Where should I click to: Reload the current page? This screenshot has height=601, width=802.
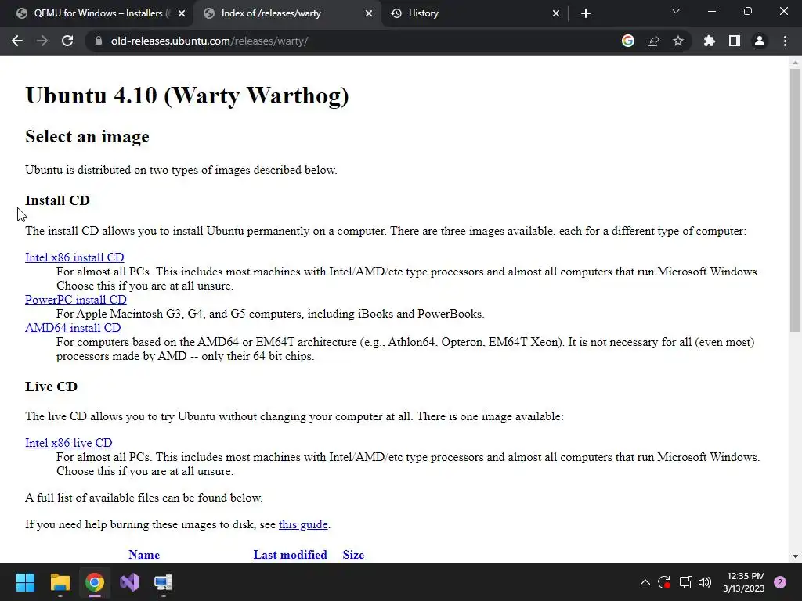tap(67, 41)
